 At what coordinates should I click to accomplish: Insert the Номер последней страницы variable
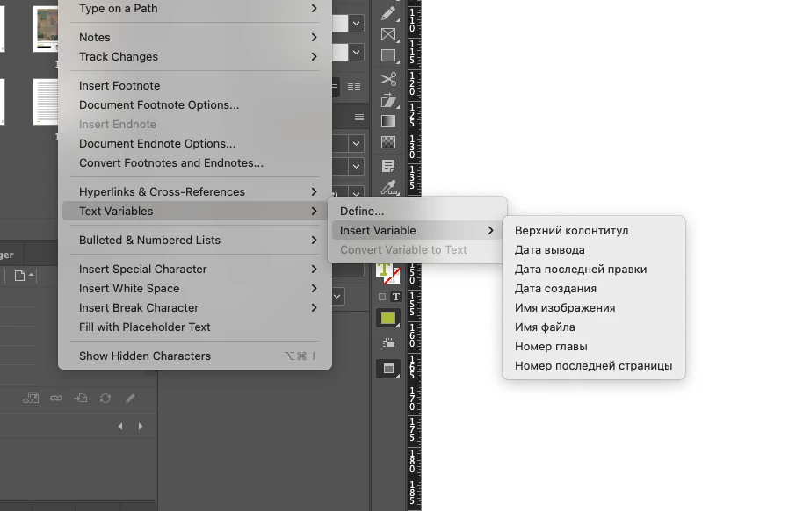coord(593,365)
